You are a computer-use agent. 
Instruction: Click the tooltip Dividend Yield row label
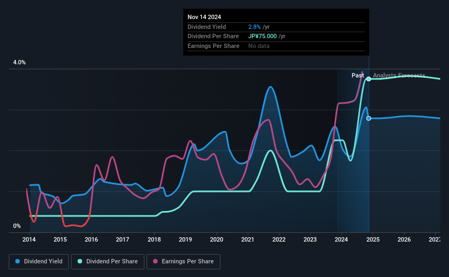point(207,27)
